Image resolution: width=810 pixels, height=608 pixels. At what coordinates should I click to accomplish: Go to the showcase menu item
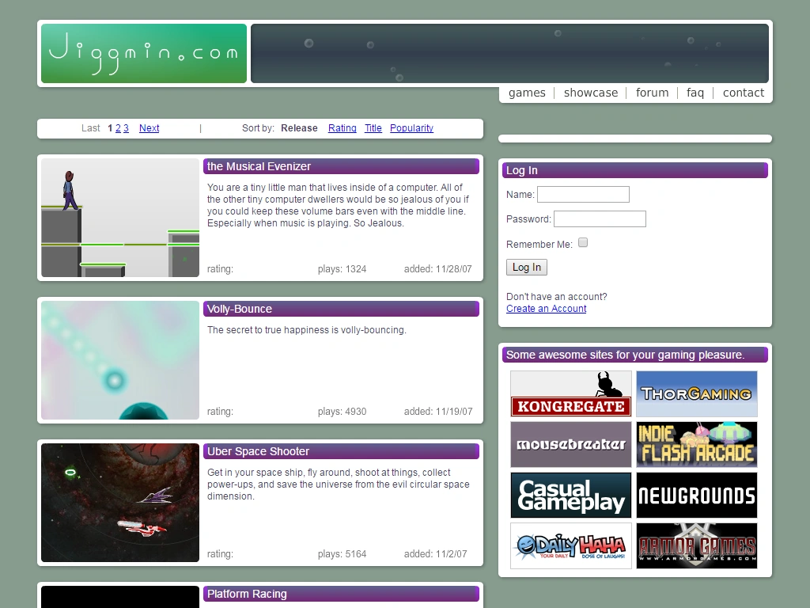point(590,93)
